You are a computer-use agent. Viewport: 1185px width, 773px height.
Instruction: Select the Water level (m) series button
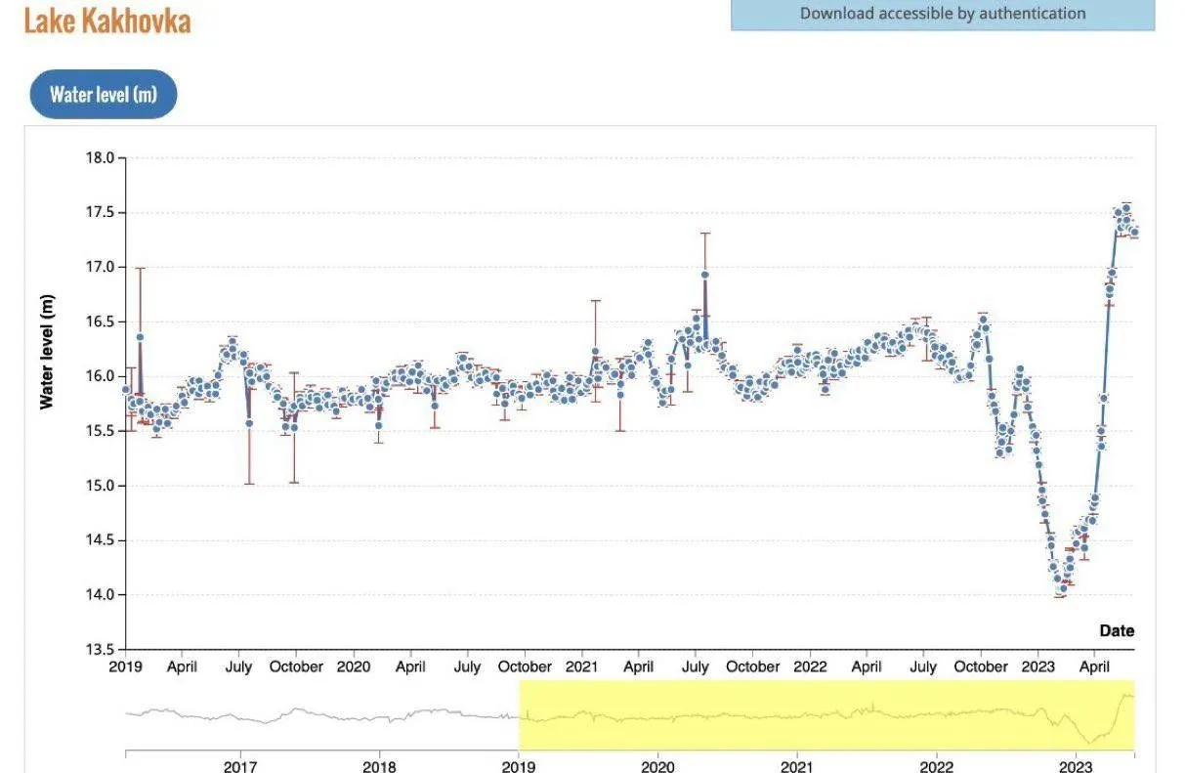[x=103, y=94]
